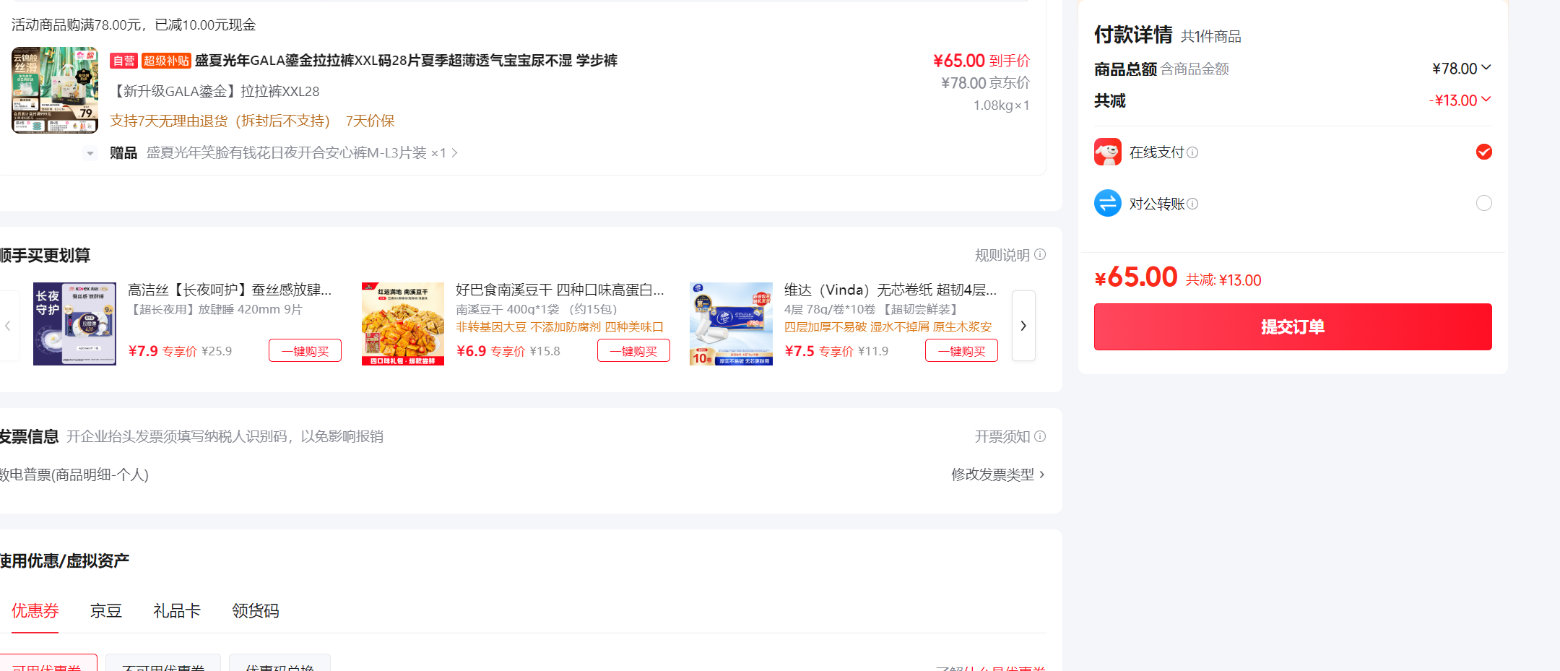The width and height of the screenshot is (1560, 671).
Task: Click 一键购买 for 高洁丝 night pads
Action: coord(305,351)
